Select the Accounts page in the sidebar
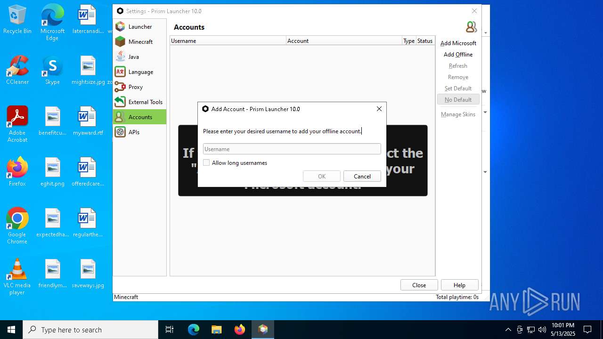Viewport: 603px width, 339px height. 139,117
